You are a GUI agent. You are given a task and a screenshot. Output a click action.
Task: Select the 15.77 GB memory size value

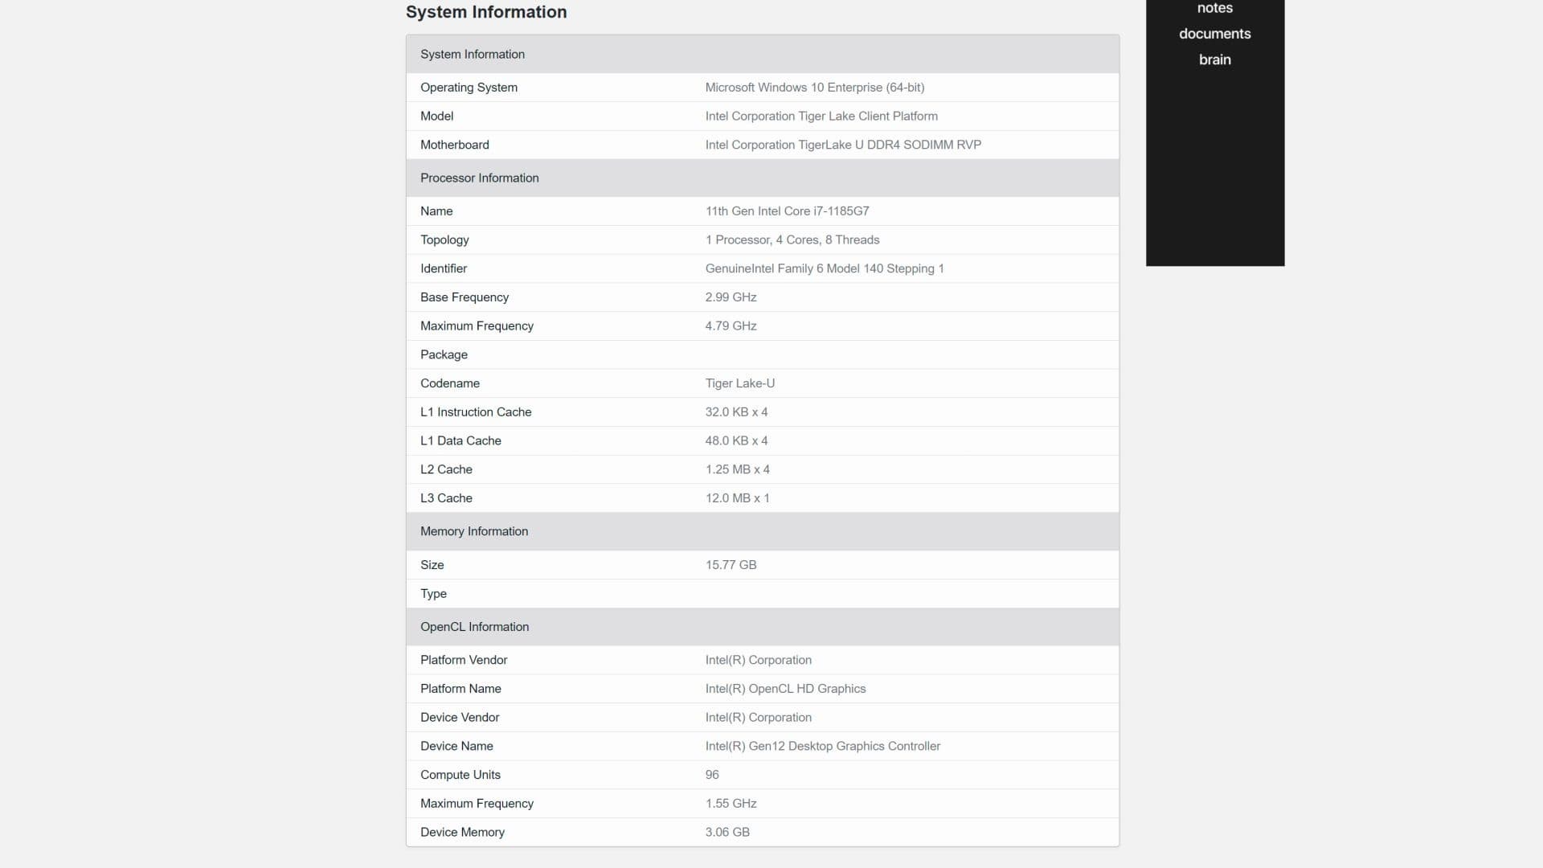click(x=731, y=565)
